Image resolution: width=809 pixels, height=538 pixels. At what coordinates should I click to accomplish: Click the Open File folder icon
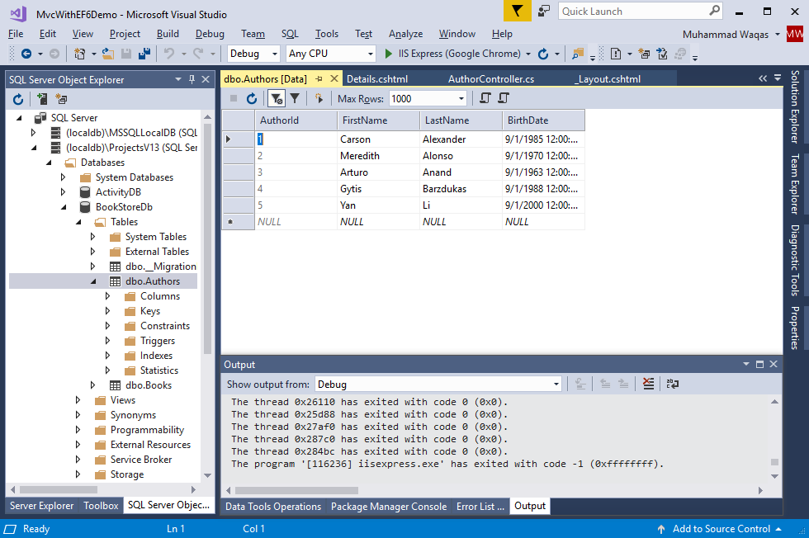tap(108, 54)
